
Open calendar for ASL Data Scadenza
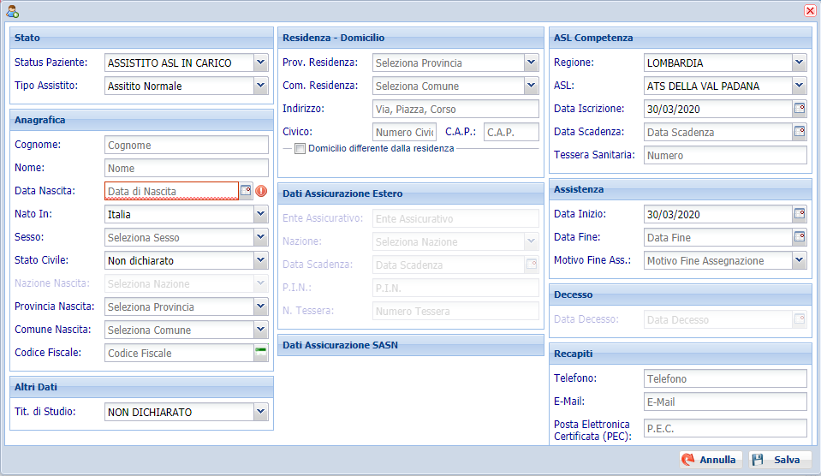click(800, 132)
